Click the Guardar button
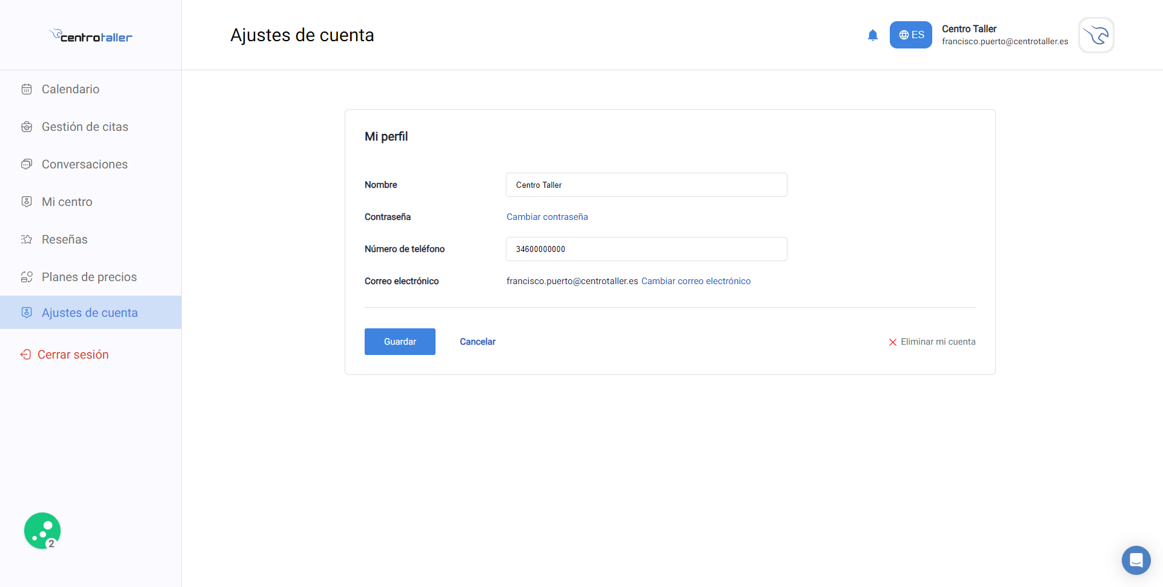 pyautogui.click(x=399, y=341)
